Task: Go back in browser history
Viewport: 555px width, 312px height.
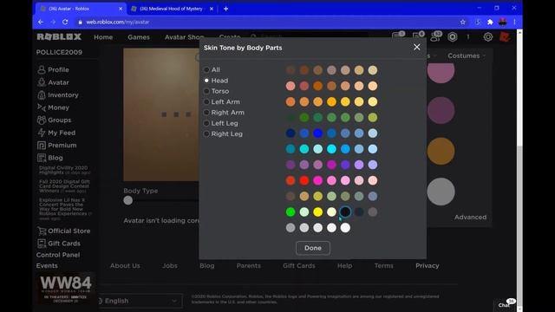Action: tap(41, 22)
